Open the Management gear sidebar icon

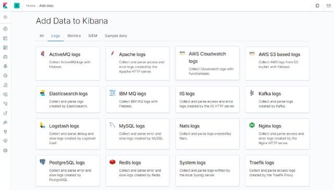5,151
